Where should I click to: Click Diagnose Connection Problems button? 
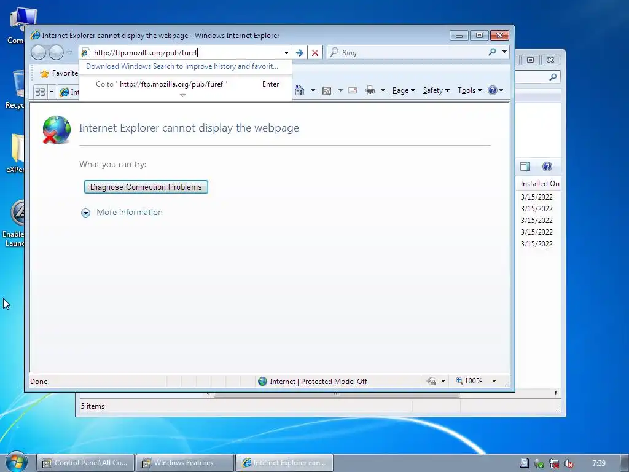(146, 187)
